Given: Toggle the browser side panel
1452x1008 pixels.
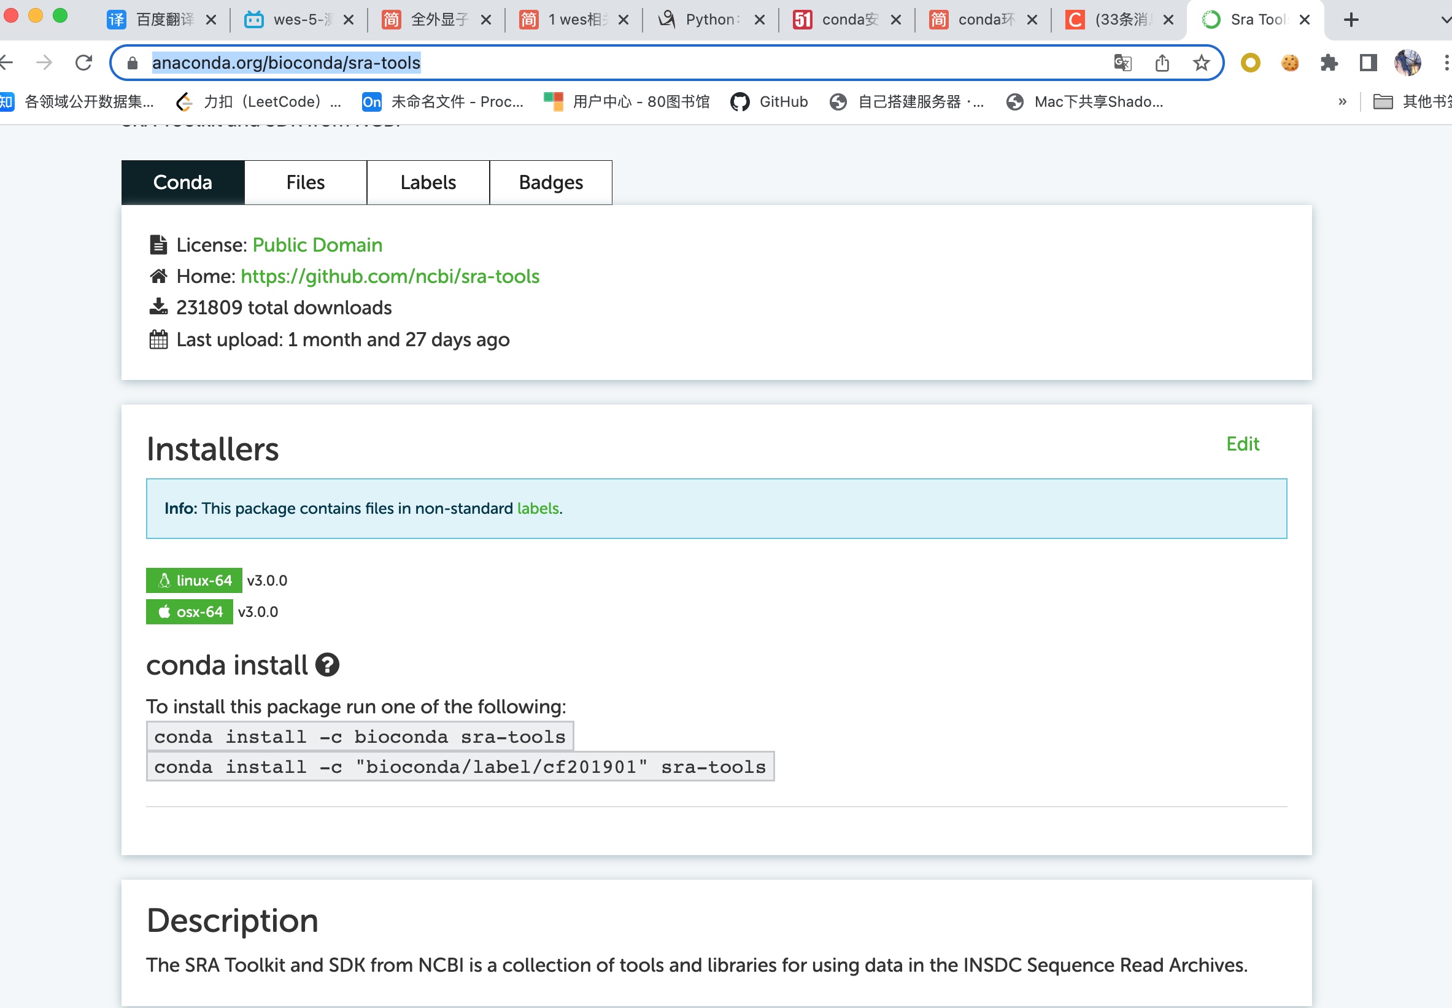Looking at the screenshot, I should (x=1368, y=63).
